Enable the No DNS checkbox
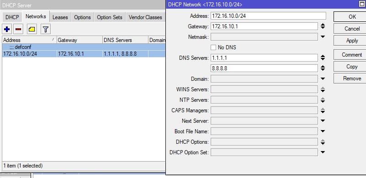The width and height of the screenshot is (366, 178). [213, 47]
